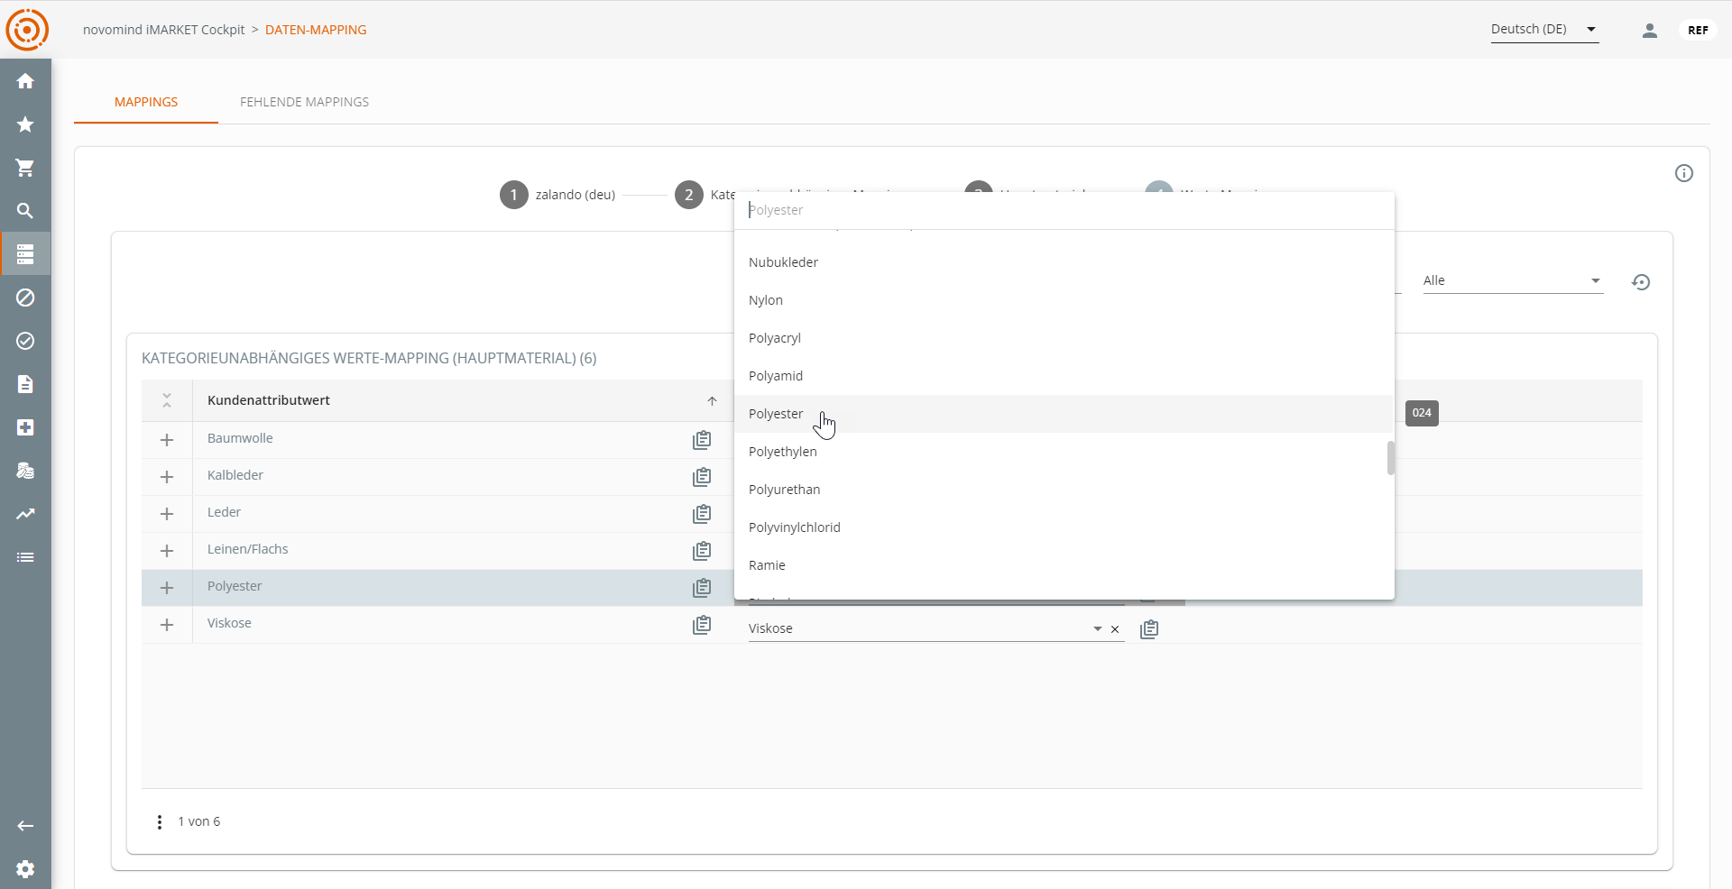This screenshot has height=889, width=1732.
Task: Copy the Polyester customer value
Action: (x=702, y=588)
